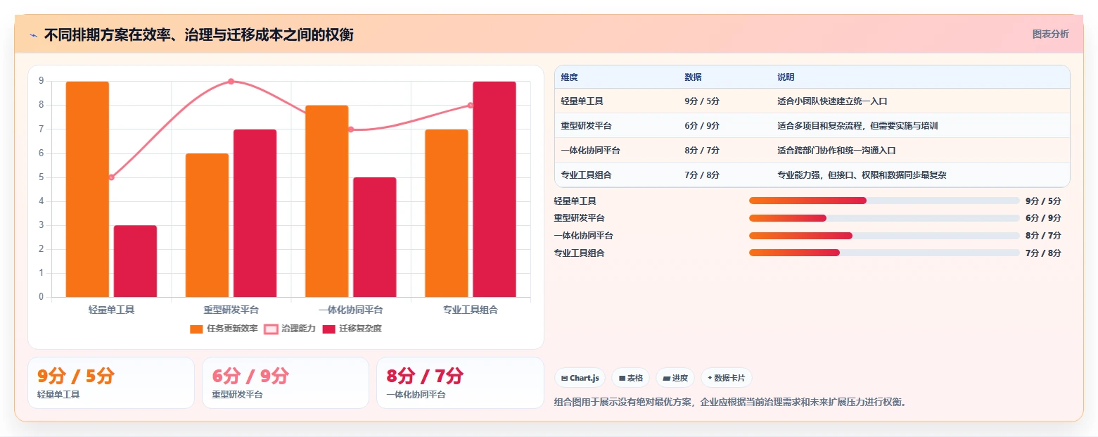This screenshot has height=437, width=1098.
Task: Click the 图表分析 label in the header
Action: (x=1050, y=34)
